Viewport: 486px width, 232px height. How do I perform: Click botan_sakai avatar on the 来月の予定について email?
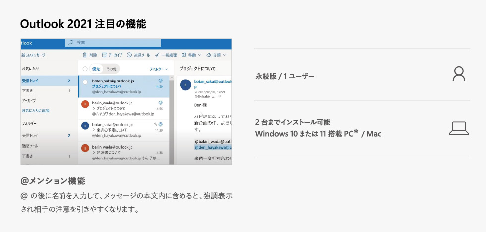[85, 126]
